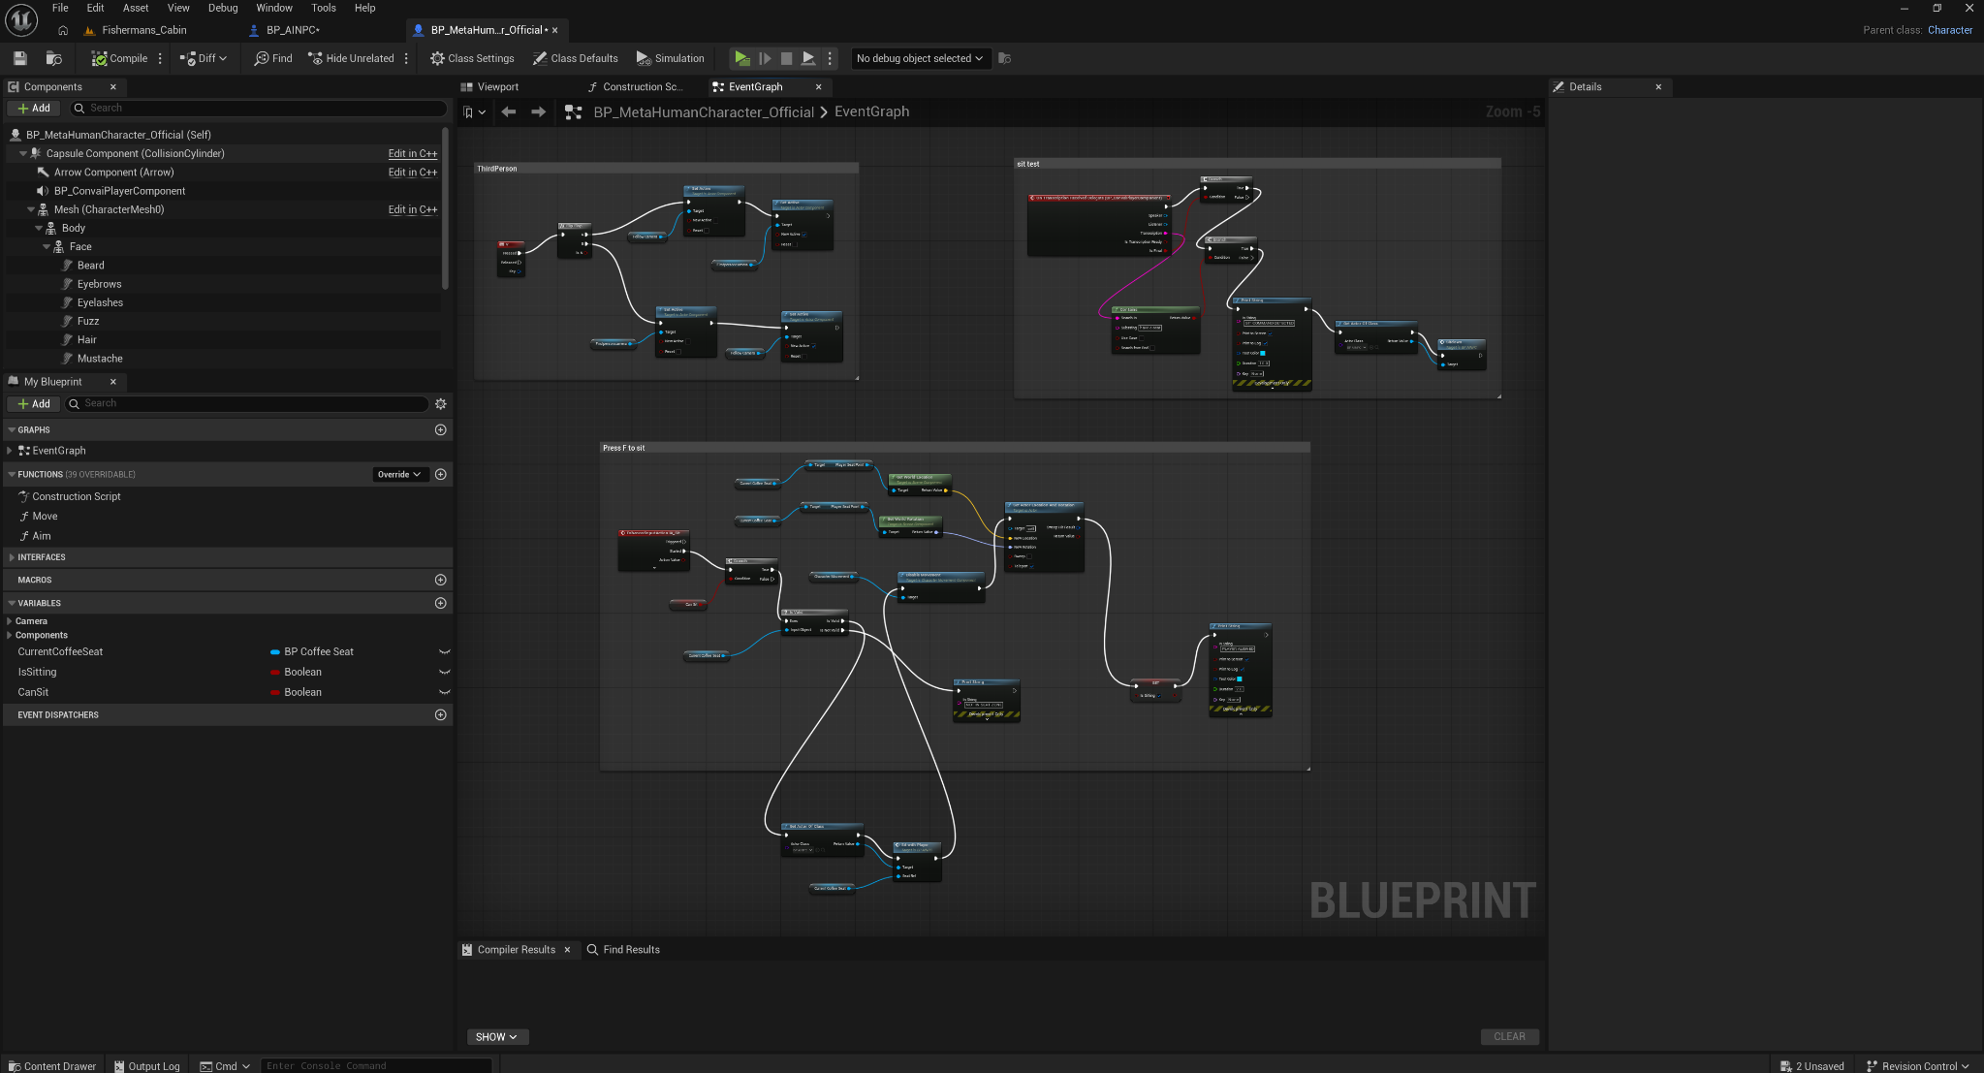Image resolution: width=1984 pixels, height=1073 pixels.
Task: Open Compile options menu dots
Action: 160,58
